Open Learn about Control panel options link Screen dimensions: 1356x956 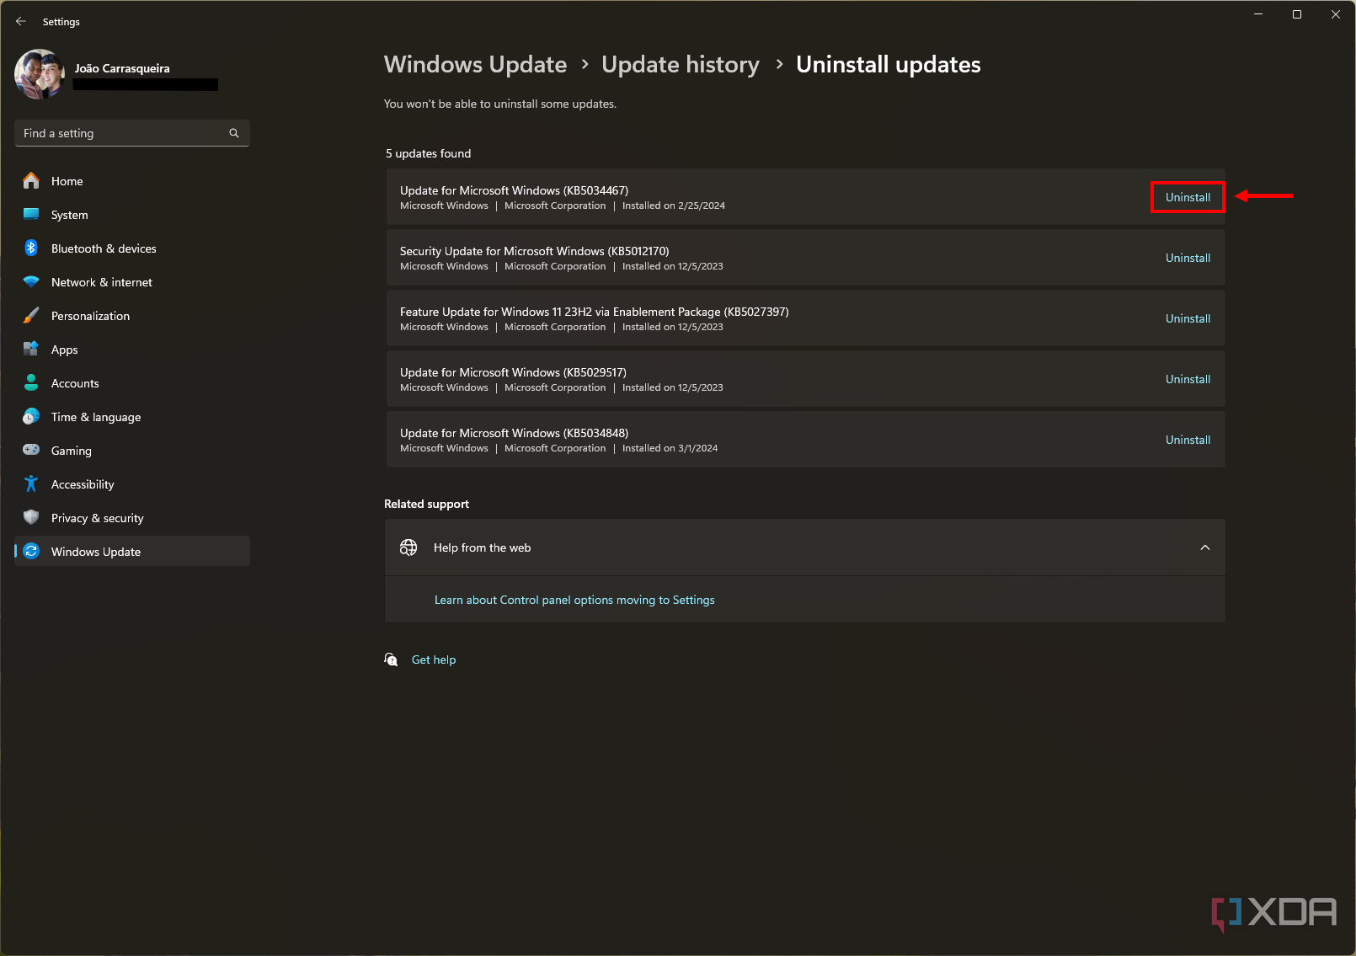(574, 600)
